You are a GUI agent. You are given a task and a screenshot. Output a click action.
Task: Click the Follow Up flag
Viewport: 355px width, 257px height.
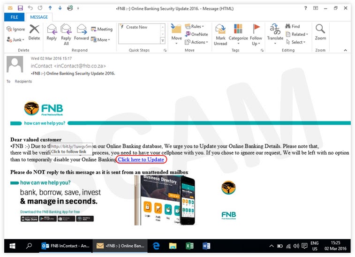(256, 34)
